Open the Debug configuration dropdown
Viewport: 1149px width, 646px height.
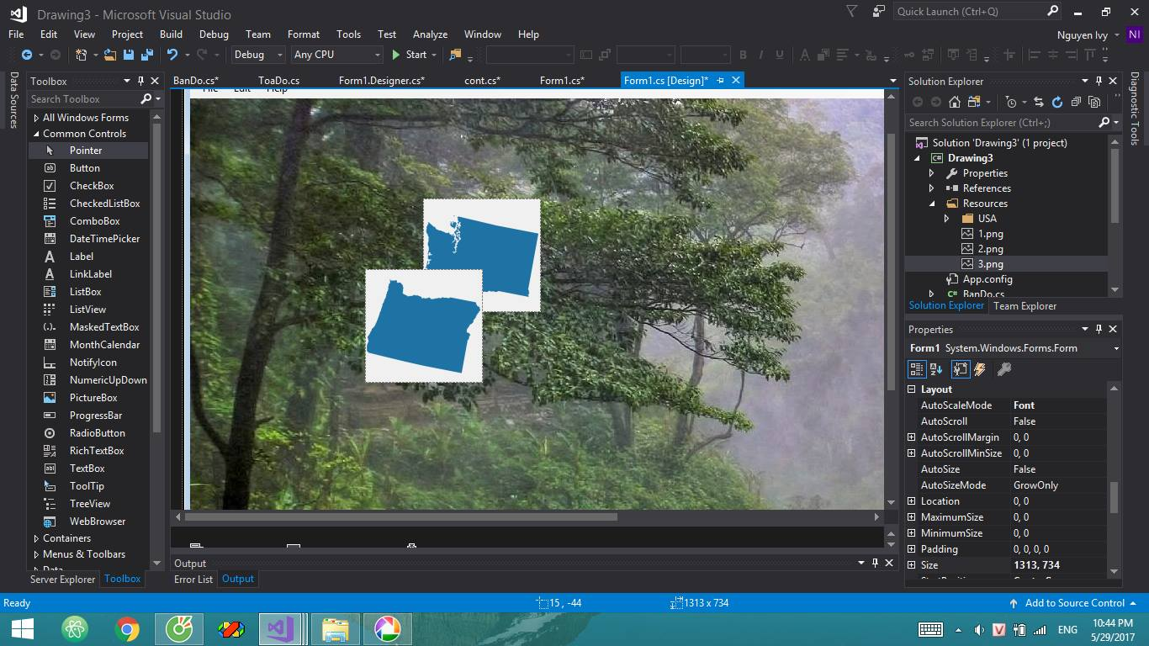pyautogui.click(x=258, y=55)
